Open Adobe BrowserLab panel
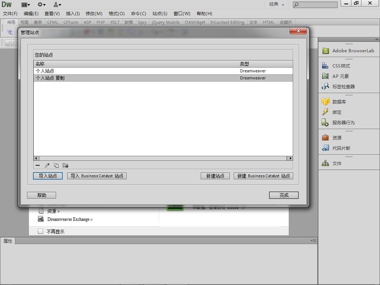The width and height of the screenshot is (380, 285). point(349,50)
